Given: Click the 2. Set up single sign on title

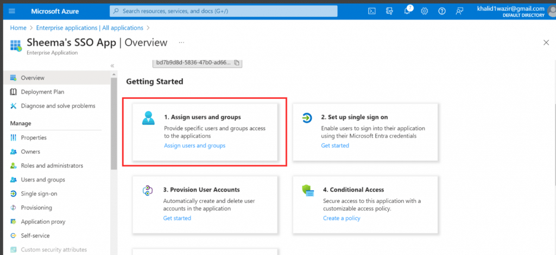Looking at the screenshot, I should click(355, 117).
